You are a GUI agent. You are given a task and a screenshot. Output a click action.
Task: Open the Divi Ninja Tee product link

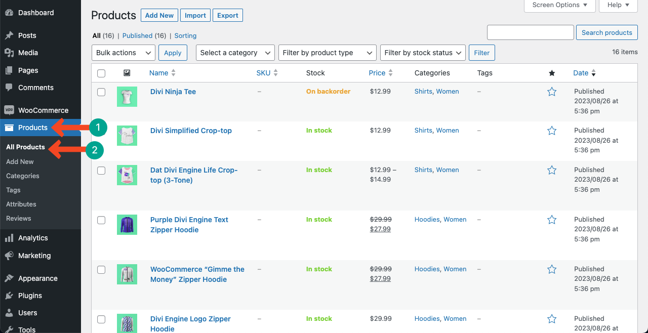[x=173, y=92]
